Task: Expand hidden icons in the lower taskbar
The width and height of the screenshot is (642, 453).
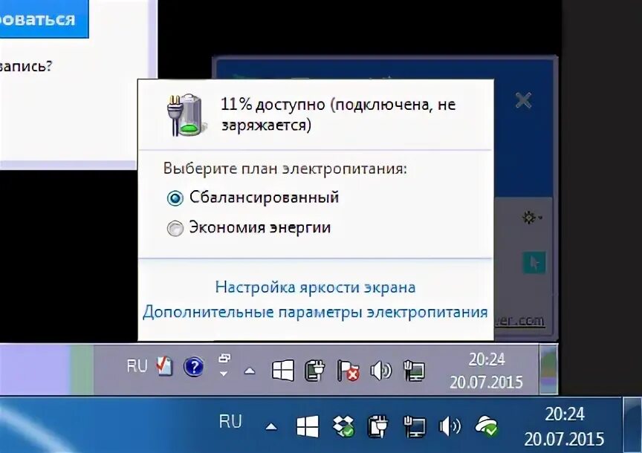Action: (x=271, y=425)
